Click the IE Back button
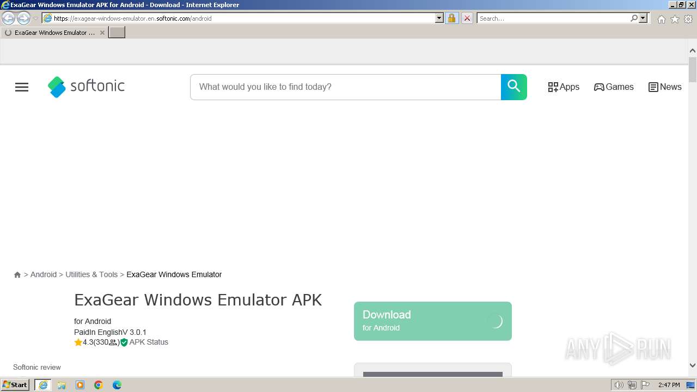The height and width of the screenshot is (392, 697). (x=9, y=19)
